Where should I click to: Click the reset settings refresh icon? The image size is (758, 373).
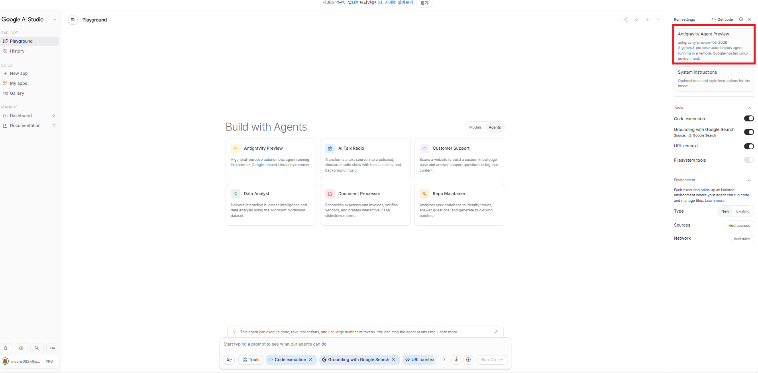pos(741,19)
